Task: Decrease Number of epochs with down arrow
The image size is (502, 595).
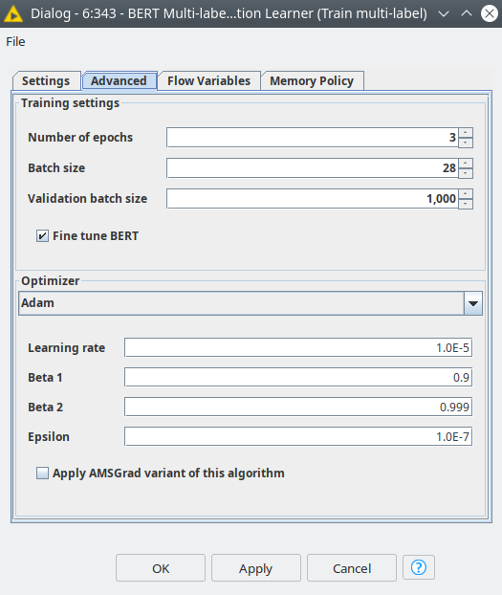Action: pos(466,143)
